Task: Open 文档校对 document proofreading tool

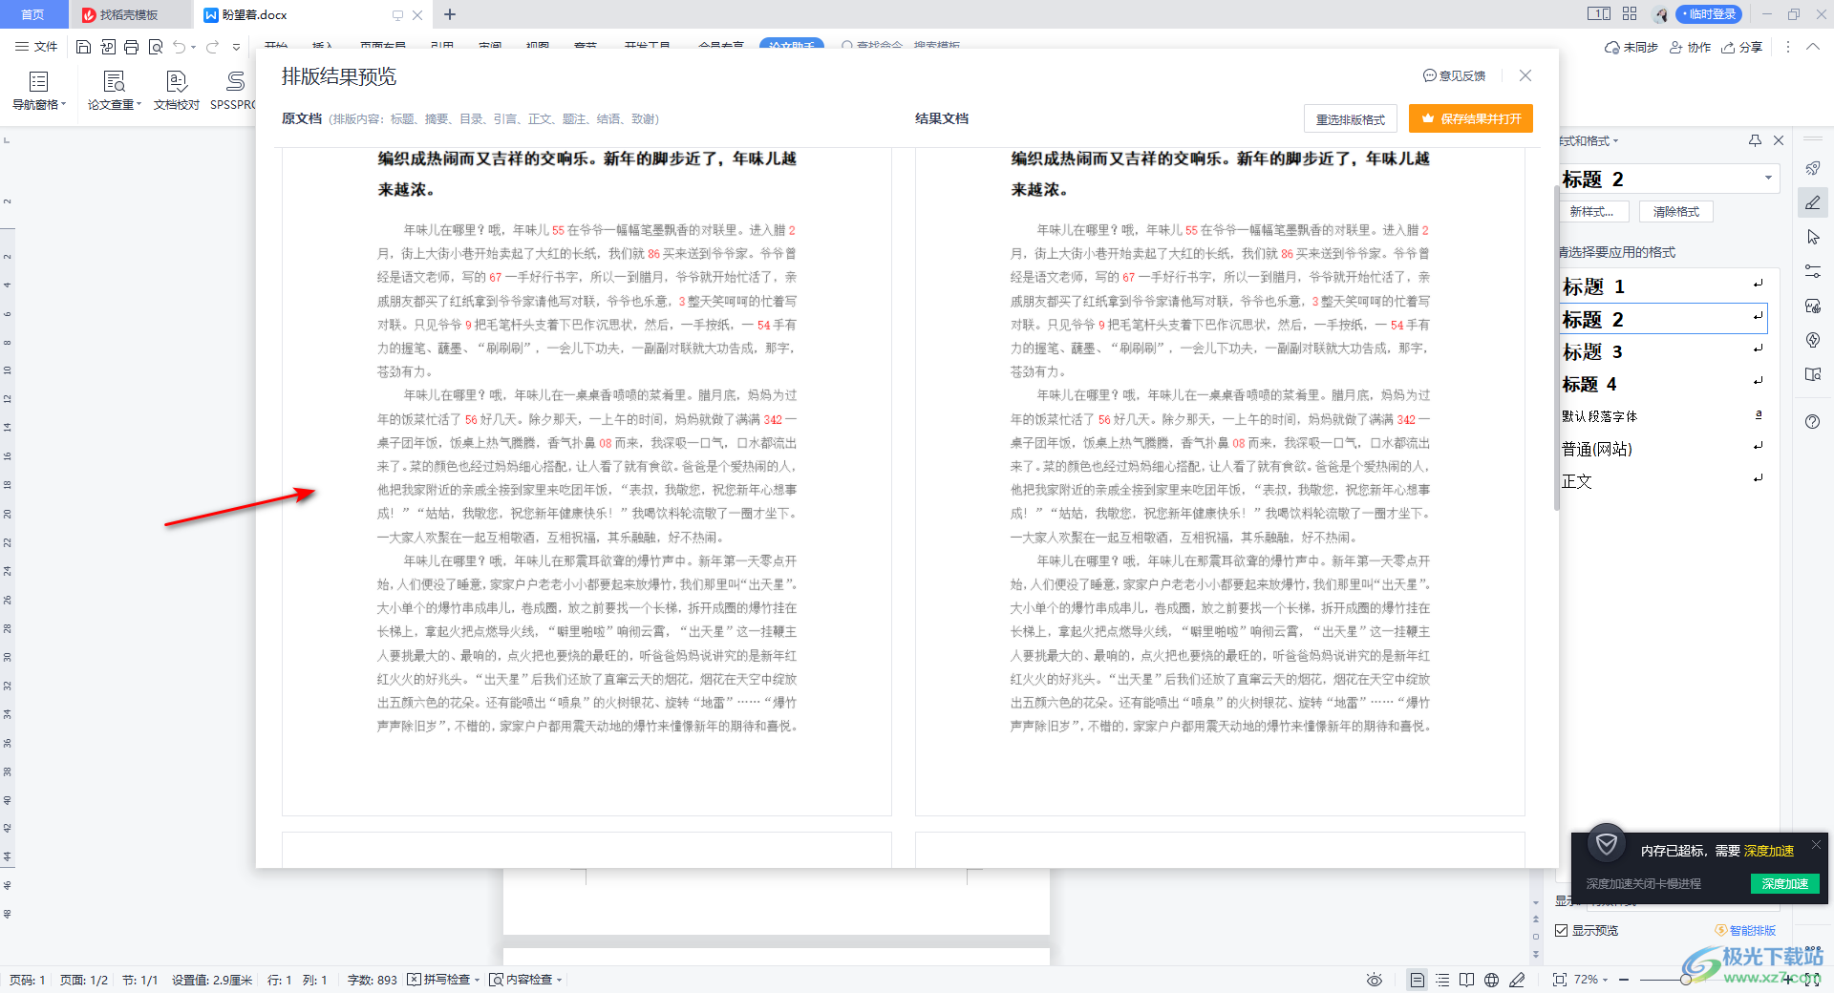Action: (x=177, y=91)
